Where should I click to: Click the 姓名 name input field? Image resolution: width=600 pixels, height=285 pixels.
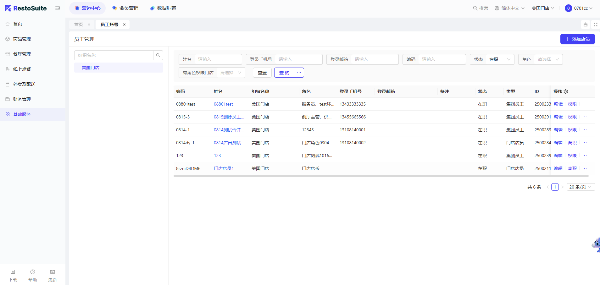tap(218, 59)
